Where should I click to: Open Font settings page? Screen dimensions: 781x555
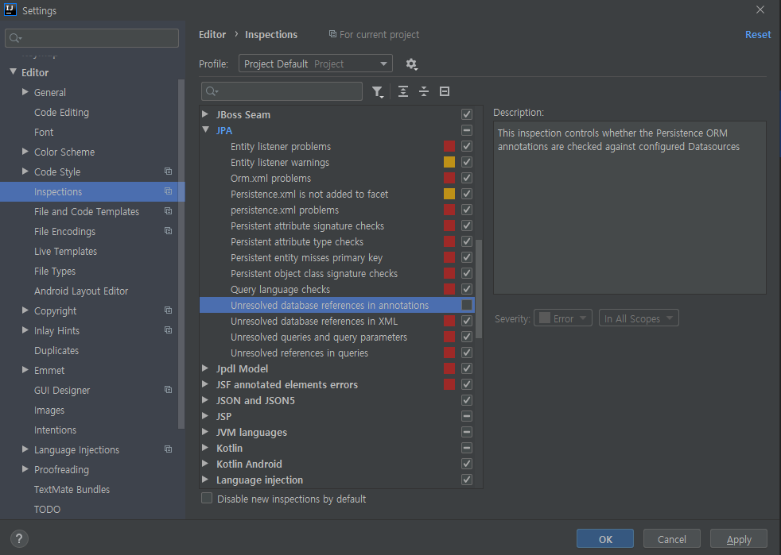coord(44,133)
